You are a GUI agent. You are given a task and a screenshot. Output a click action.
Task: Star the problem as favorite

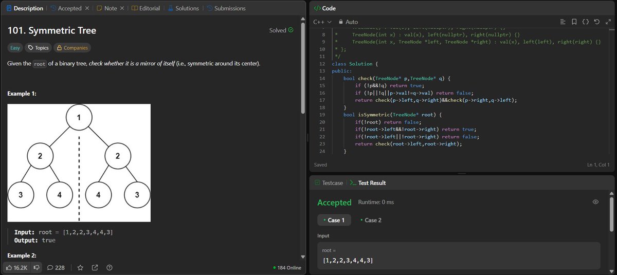(x=80, y=267)
